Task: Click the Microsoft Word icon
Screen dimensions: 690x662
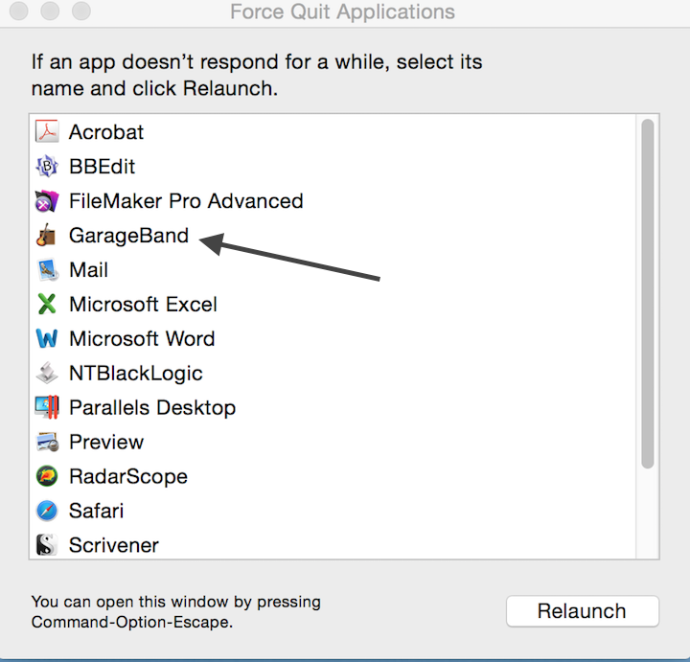Action: tap(46, 339)
